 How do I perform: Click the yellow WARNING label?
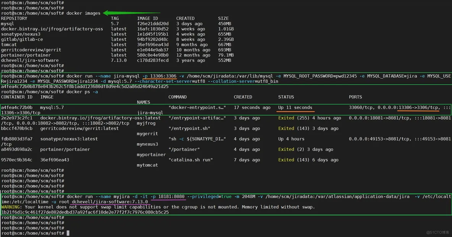point(10,207)
